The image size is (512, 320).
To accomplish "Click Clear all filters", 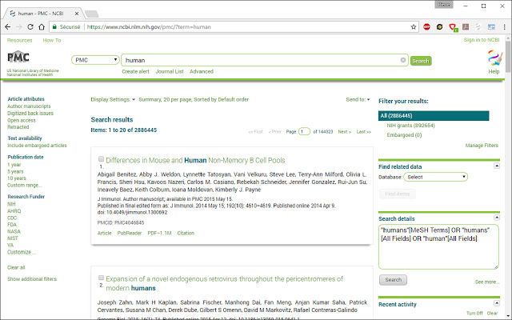I will coord(16,267).
